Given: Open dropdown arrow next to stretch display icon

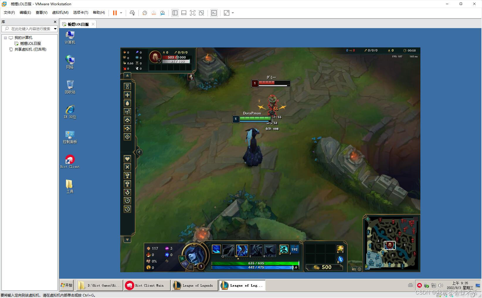Looking at the screenshot, I should pos(233,13).
